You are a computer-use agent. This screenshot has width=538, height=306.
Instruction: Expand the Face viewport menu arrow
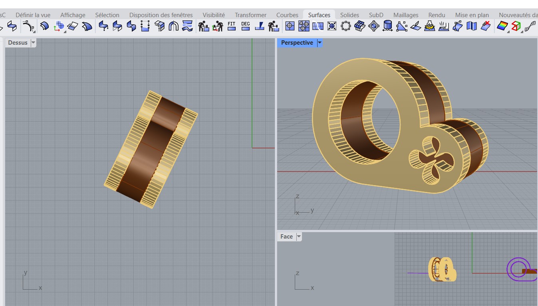click(x=299, y=237)
